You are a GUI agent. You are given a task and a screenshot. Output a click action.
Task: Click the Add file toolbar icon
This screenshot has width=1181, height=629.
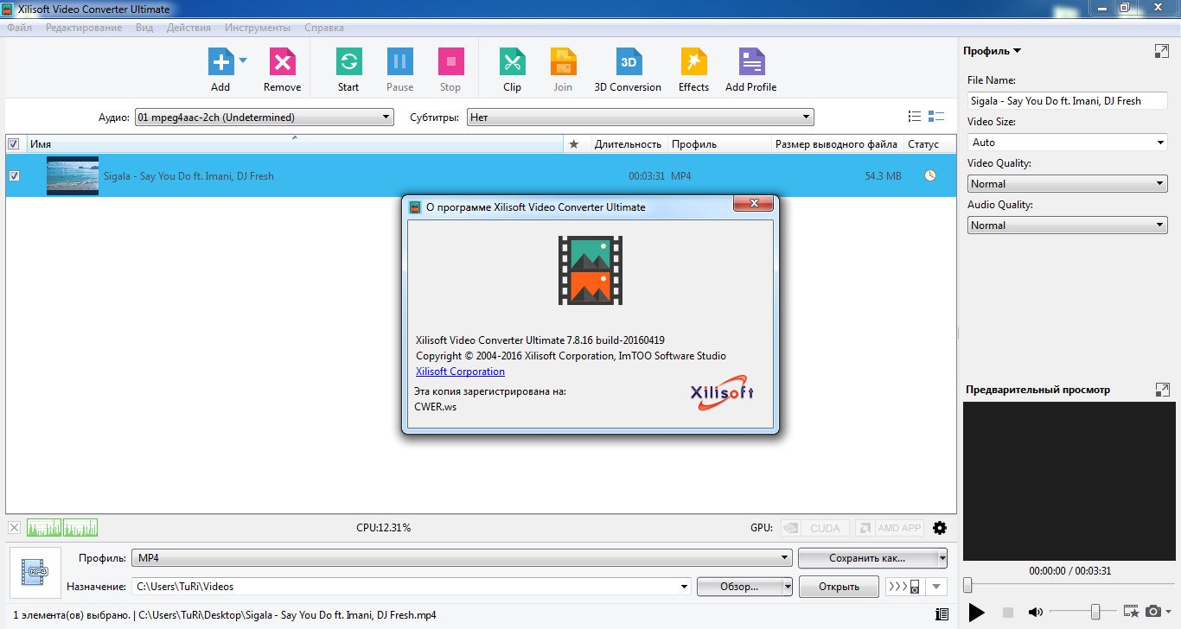pos(220,62)
